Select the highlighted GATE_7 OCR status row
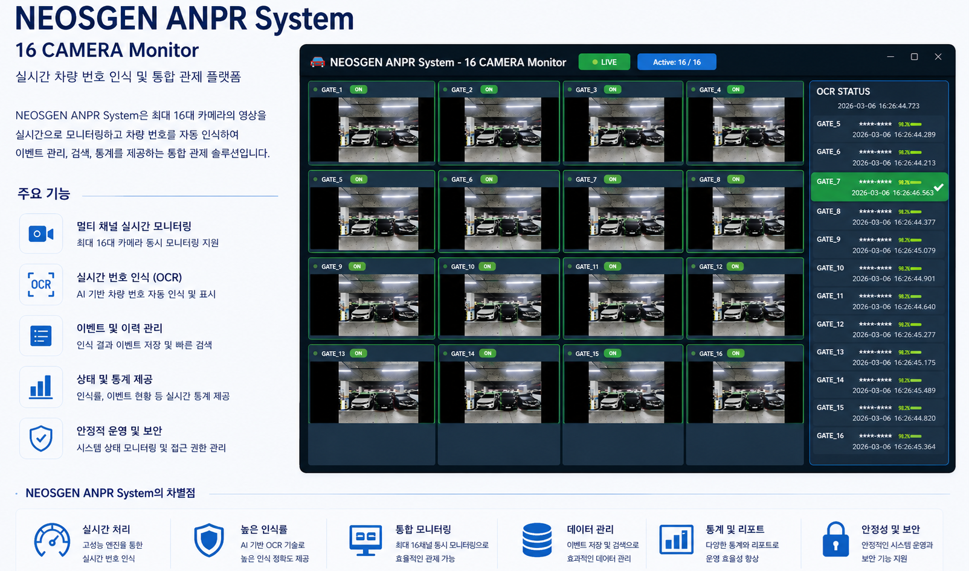This screenshot has height=571, width=969. (879, 187)
